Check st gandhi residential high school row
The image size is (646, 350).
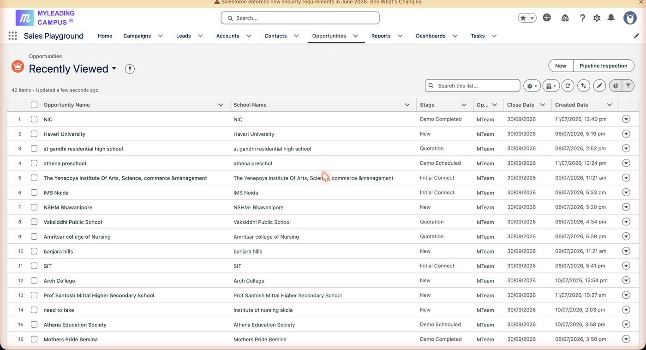point(34,149)
